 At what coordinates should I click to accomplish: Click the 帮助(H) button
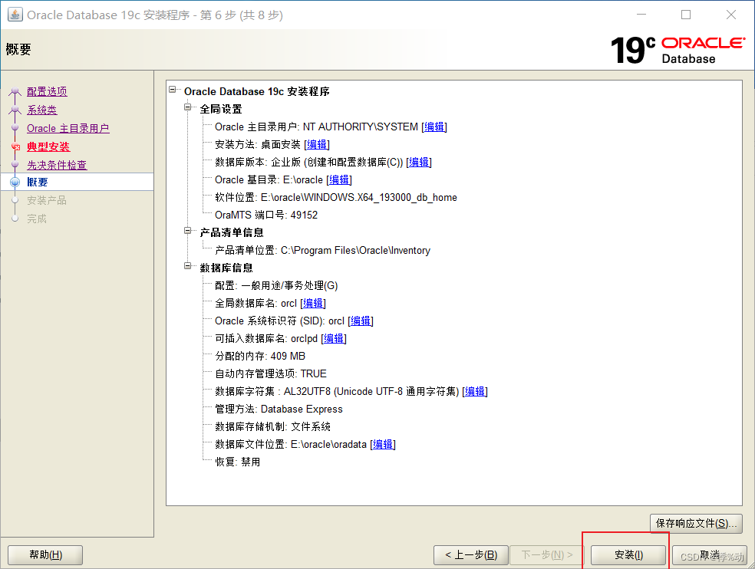click(x=45, y=555)
